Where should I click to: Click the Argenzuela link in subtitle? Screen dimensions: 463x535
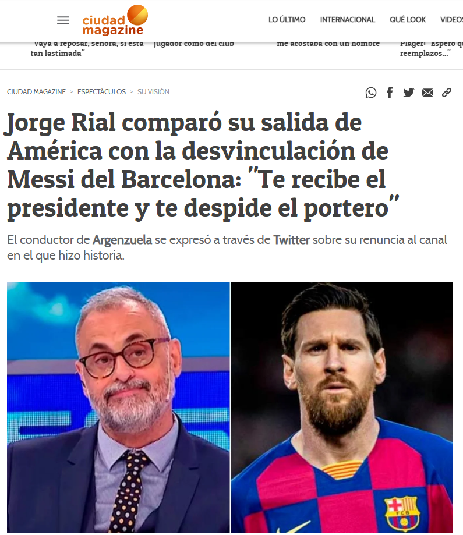122,240
